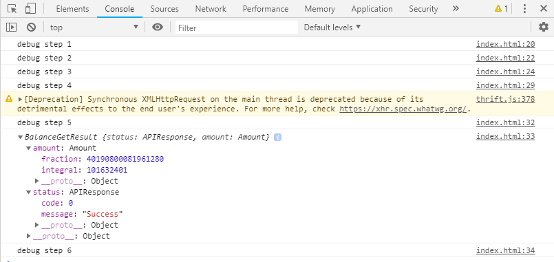
Task: Toggle the device toolbar icon
Action: click(x=30, y=9)
